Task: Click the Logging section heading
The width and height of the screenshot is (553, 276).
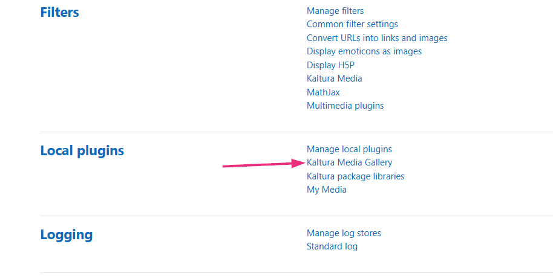Action: [x=67, y=235]
